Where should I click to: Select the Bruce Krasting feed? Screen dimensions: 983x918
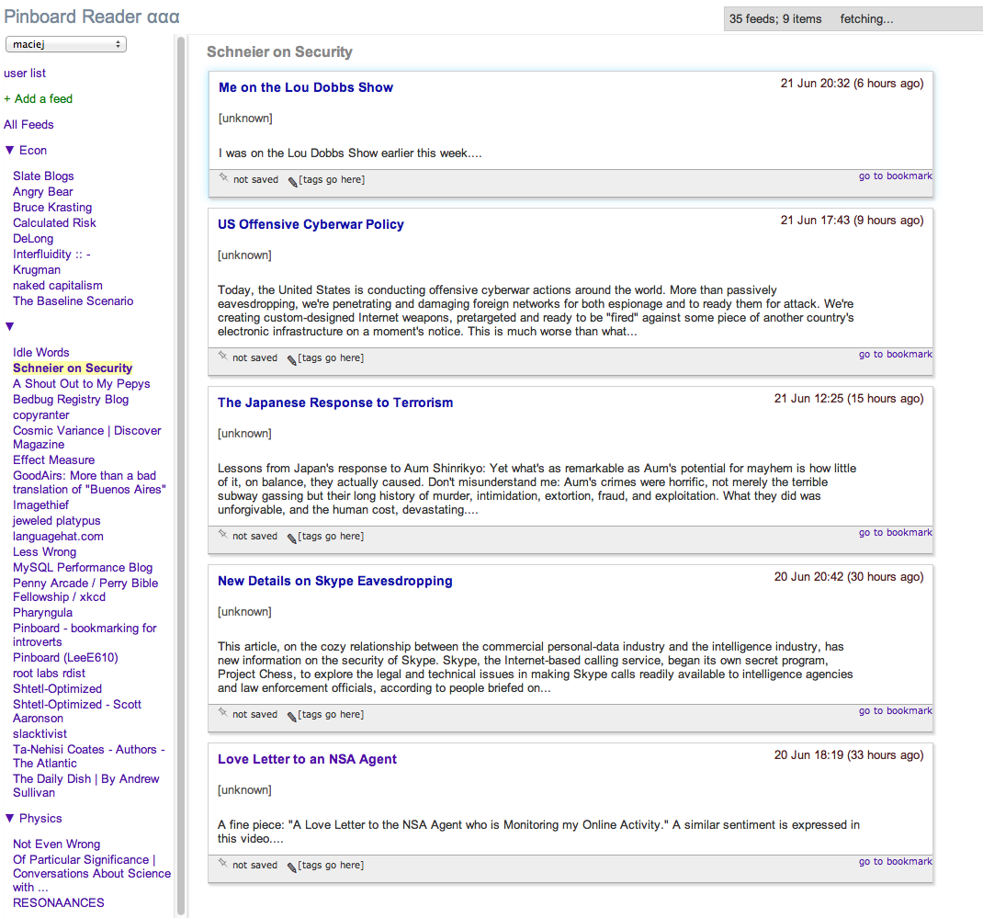click(52, 207)
